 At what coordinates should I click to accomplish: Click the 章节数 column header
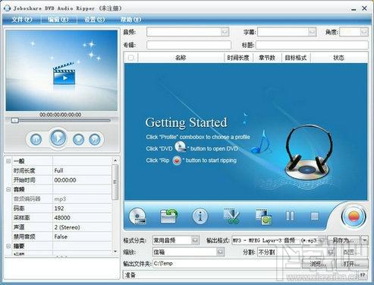tap(267, 58)
